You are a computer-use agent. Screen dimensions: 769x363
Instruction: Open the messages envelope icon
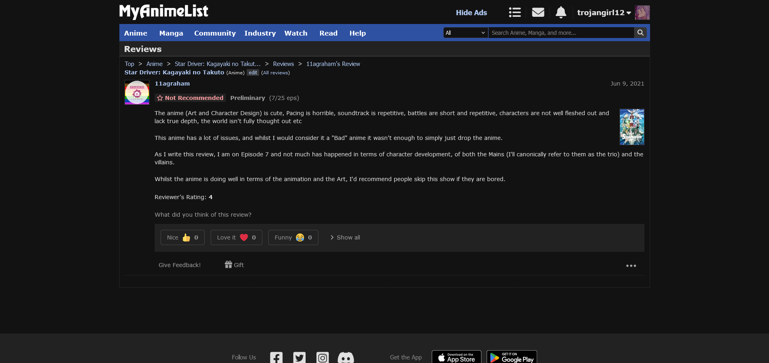click(x=538, y=12)
